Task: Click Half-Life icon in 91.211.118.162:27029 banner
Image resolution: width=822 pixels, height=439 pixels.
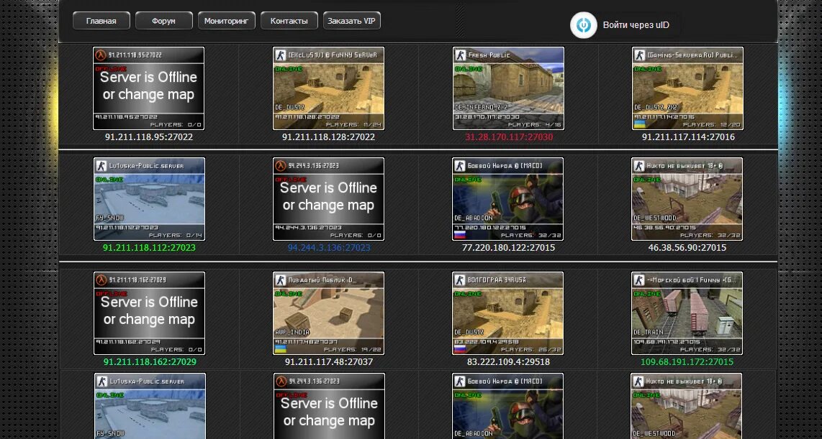Action: [101, 280]
